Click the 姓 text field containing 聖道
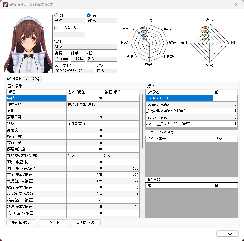The image size is (244, 241). pyautogui.click(x=69, y=21)
